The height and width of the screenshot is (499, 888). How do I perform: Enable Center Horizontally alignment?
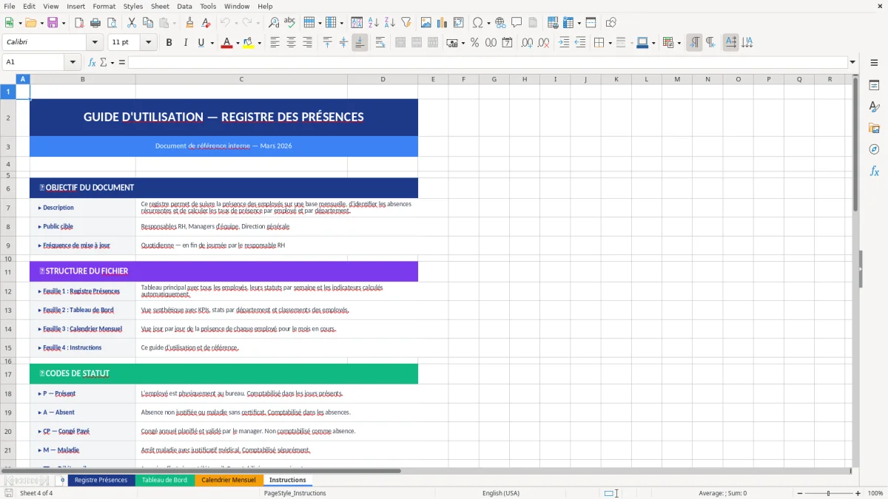(x=291, y=43)
